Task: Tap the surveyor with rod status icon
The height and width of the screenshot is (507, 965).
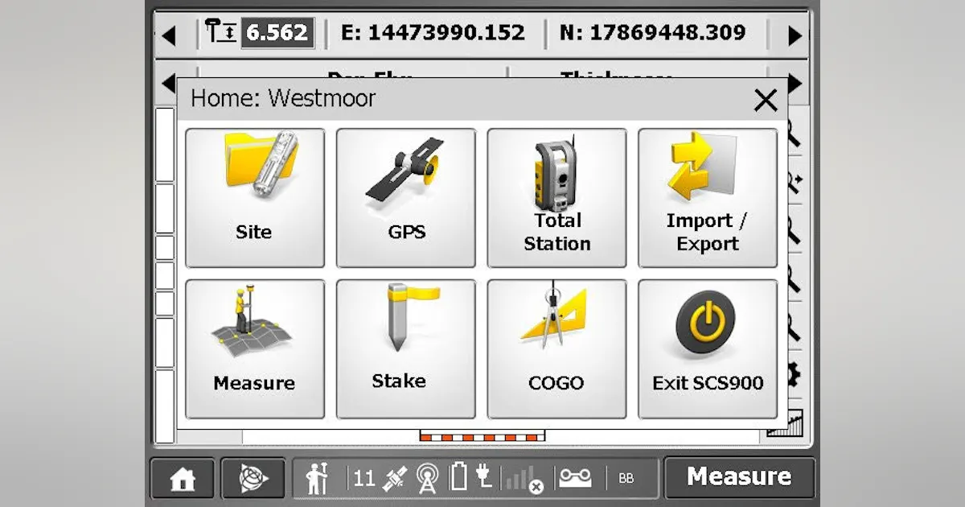Action: (x=318, y=479)
